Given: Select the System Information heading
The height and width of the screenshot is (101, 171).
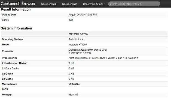Looking at the screenshot, I should click(x=16, y=28).
